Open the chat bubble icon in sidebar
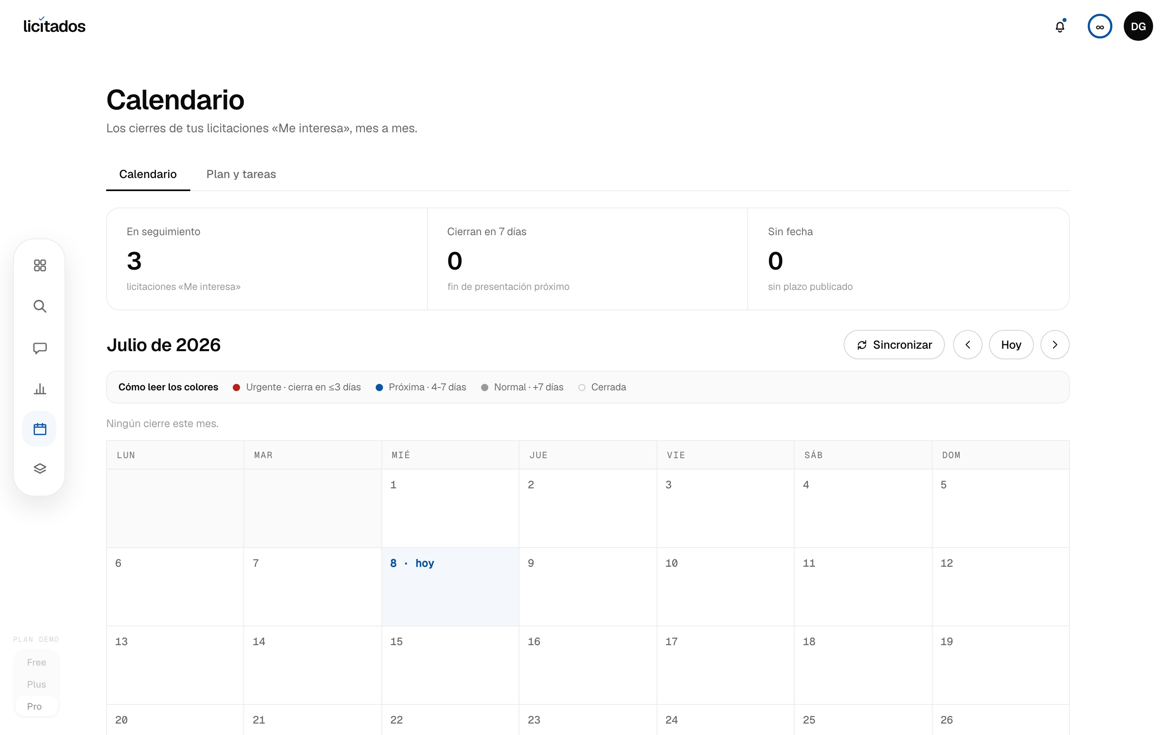1176x735 pixels. pyautogui.click(x=40, y=348)
